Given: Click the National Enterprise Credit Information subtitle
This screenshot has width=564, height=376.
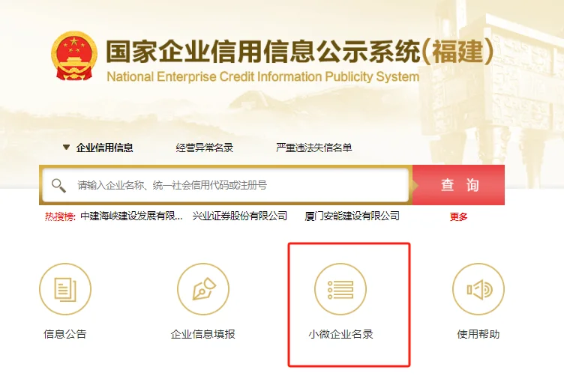Looking at the screenshot, I should (x=263, y=77).
